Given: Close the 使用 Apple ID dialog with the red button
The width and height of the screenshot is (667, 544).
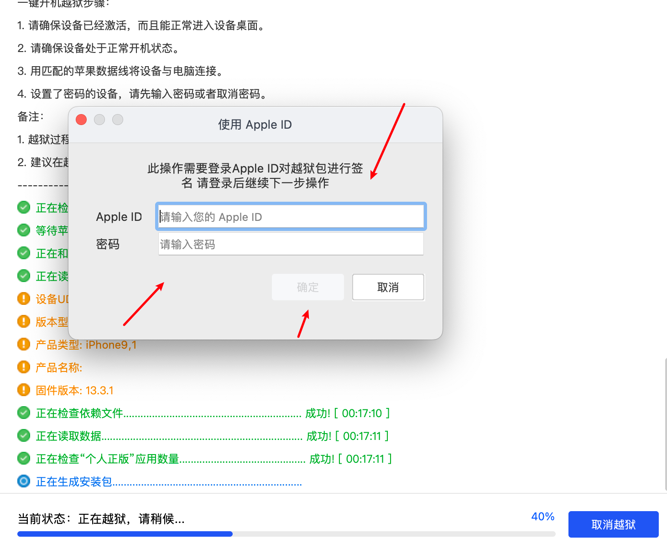Looking at the screenshot, I should 81,120.
